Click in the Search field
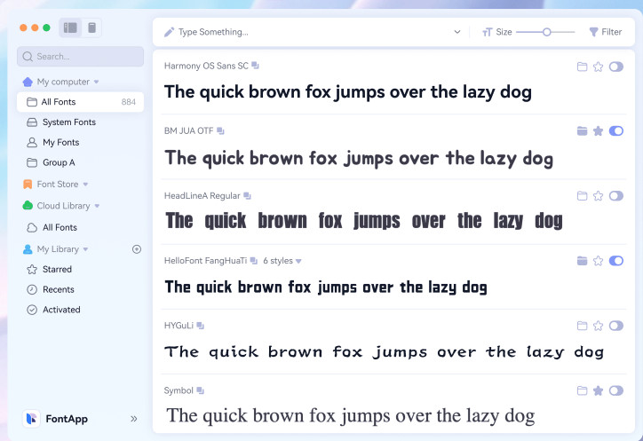The height and width of the screenshot is (441, 643). [x=80, y=57]
